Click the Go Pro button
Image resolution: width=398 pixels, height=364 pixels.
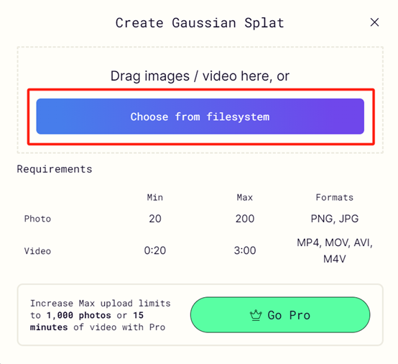tap(280, 314)
